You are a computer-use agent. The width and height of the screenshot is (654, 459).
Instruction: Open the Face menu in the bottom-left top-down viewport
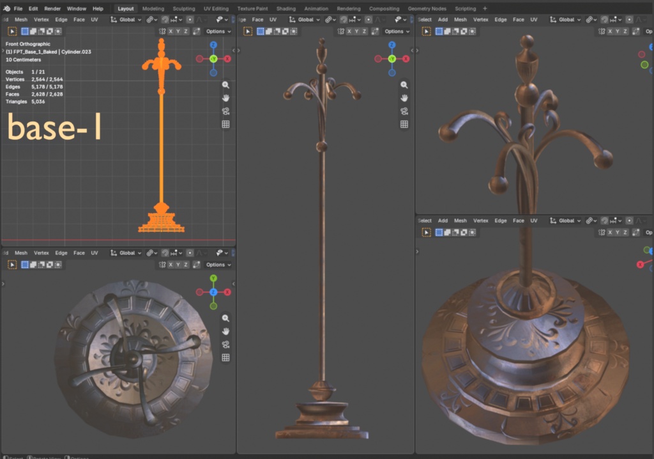[79, 253]
